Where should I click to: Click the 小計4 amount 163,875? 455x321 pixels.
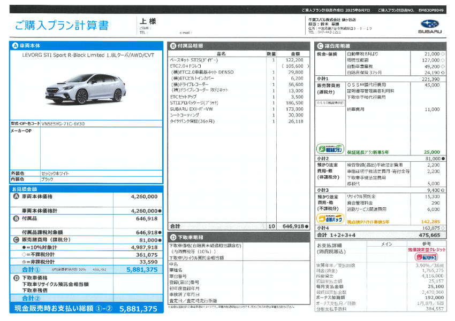pyautogui.click(x=430, y=228)
